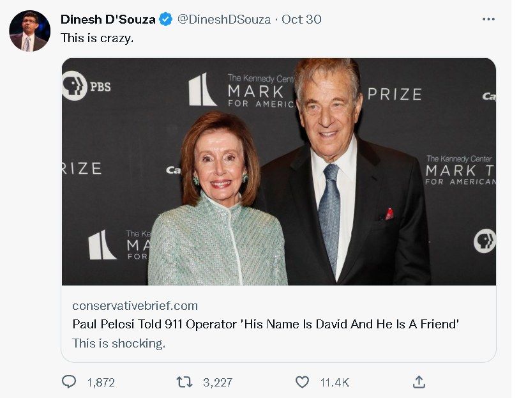Click the Oct 30 timestamp

click(x=301, y=20)
